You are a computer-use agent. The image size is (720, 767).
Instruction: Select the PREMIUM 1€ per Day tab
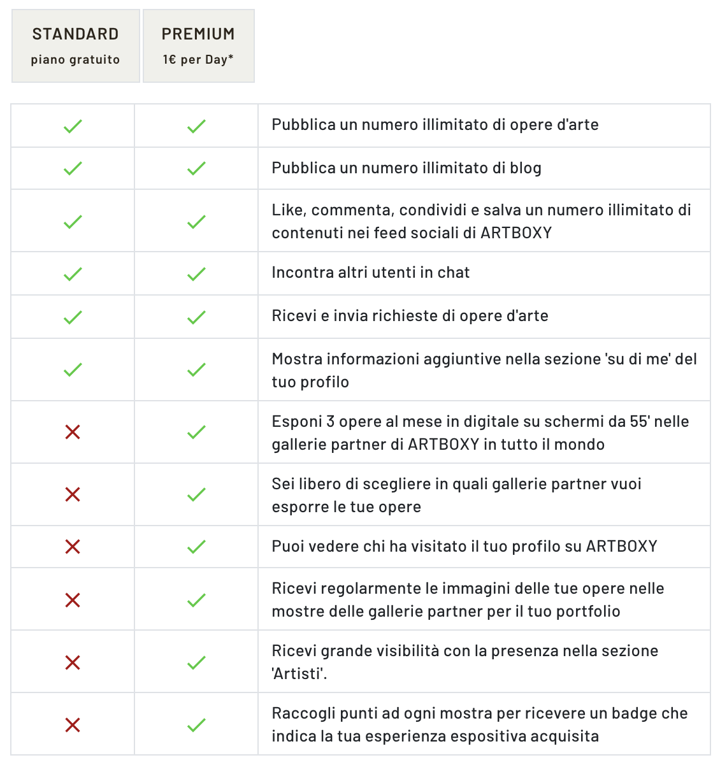tap(199, 46)
